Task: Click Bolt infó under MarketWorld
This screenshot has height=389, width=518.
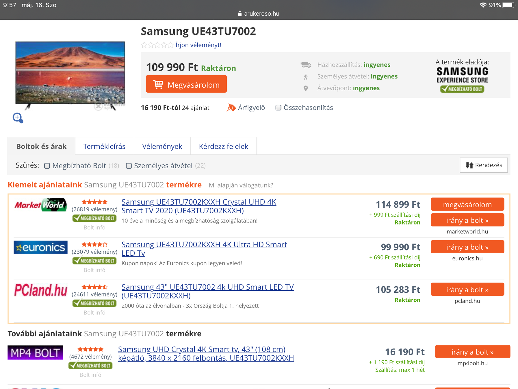Action: click(94, 228)
